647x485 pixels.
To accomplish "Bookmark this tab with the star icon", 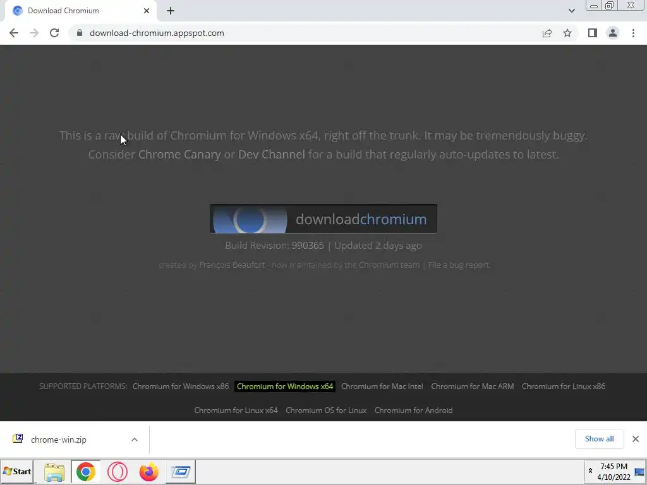I will click(567, 33).
